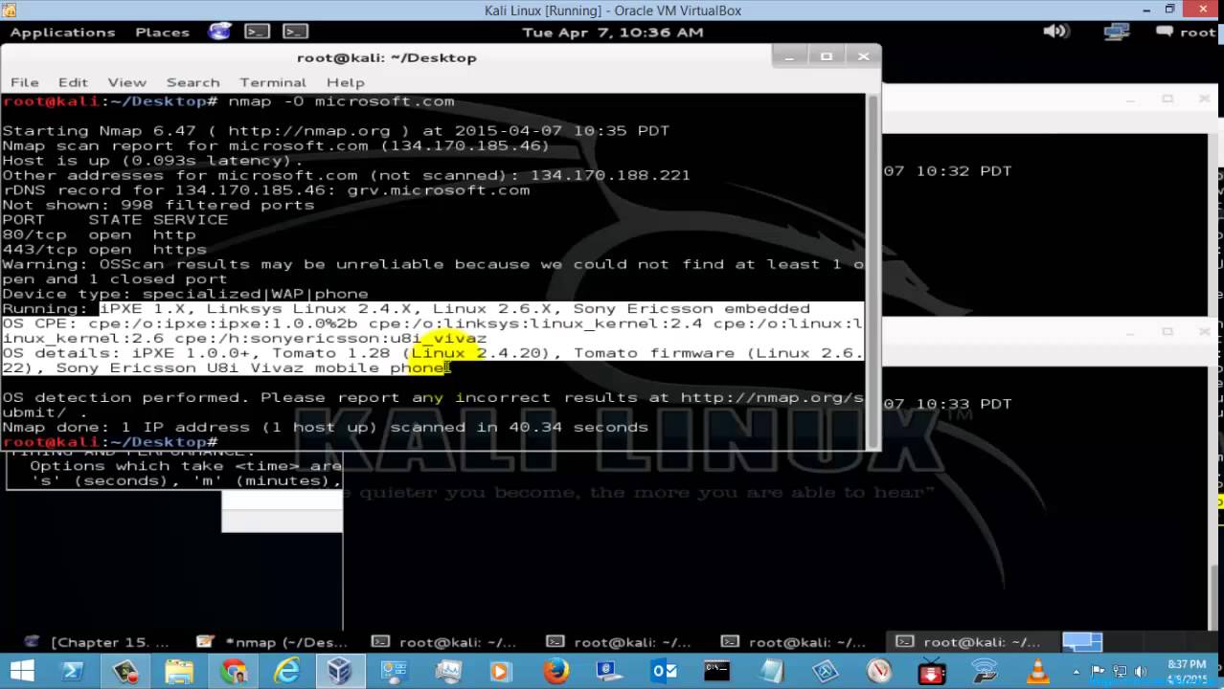Click the 'Nmap done: 1 IP address' line
The image size is (1224, 689).
(326, 427)
